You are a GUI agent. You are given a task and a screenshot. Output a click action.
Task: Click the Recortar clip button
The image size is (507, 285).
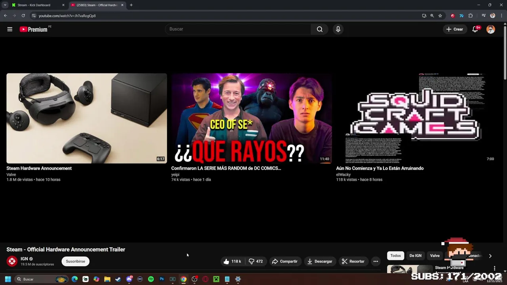353,261
